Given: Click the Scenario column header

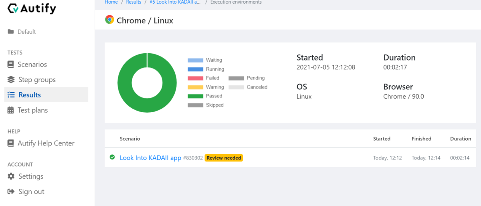Looking at the screenshot, I should pos(130,139).
